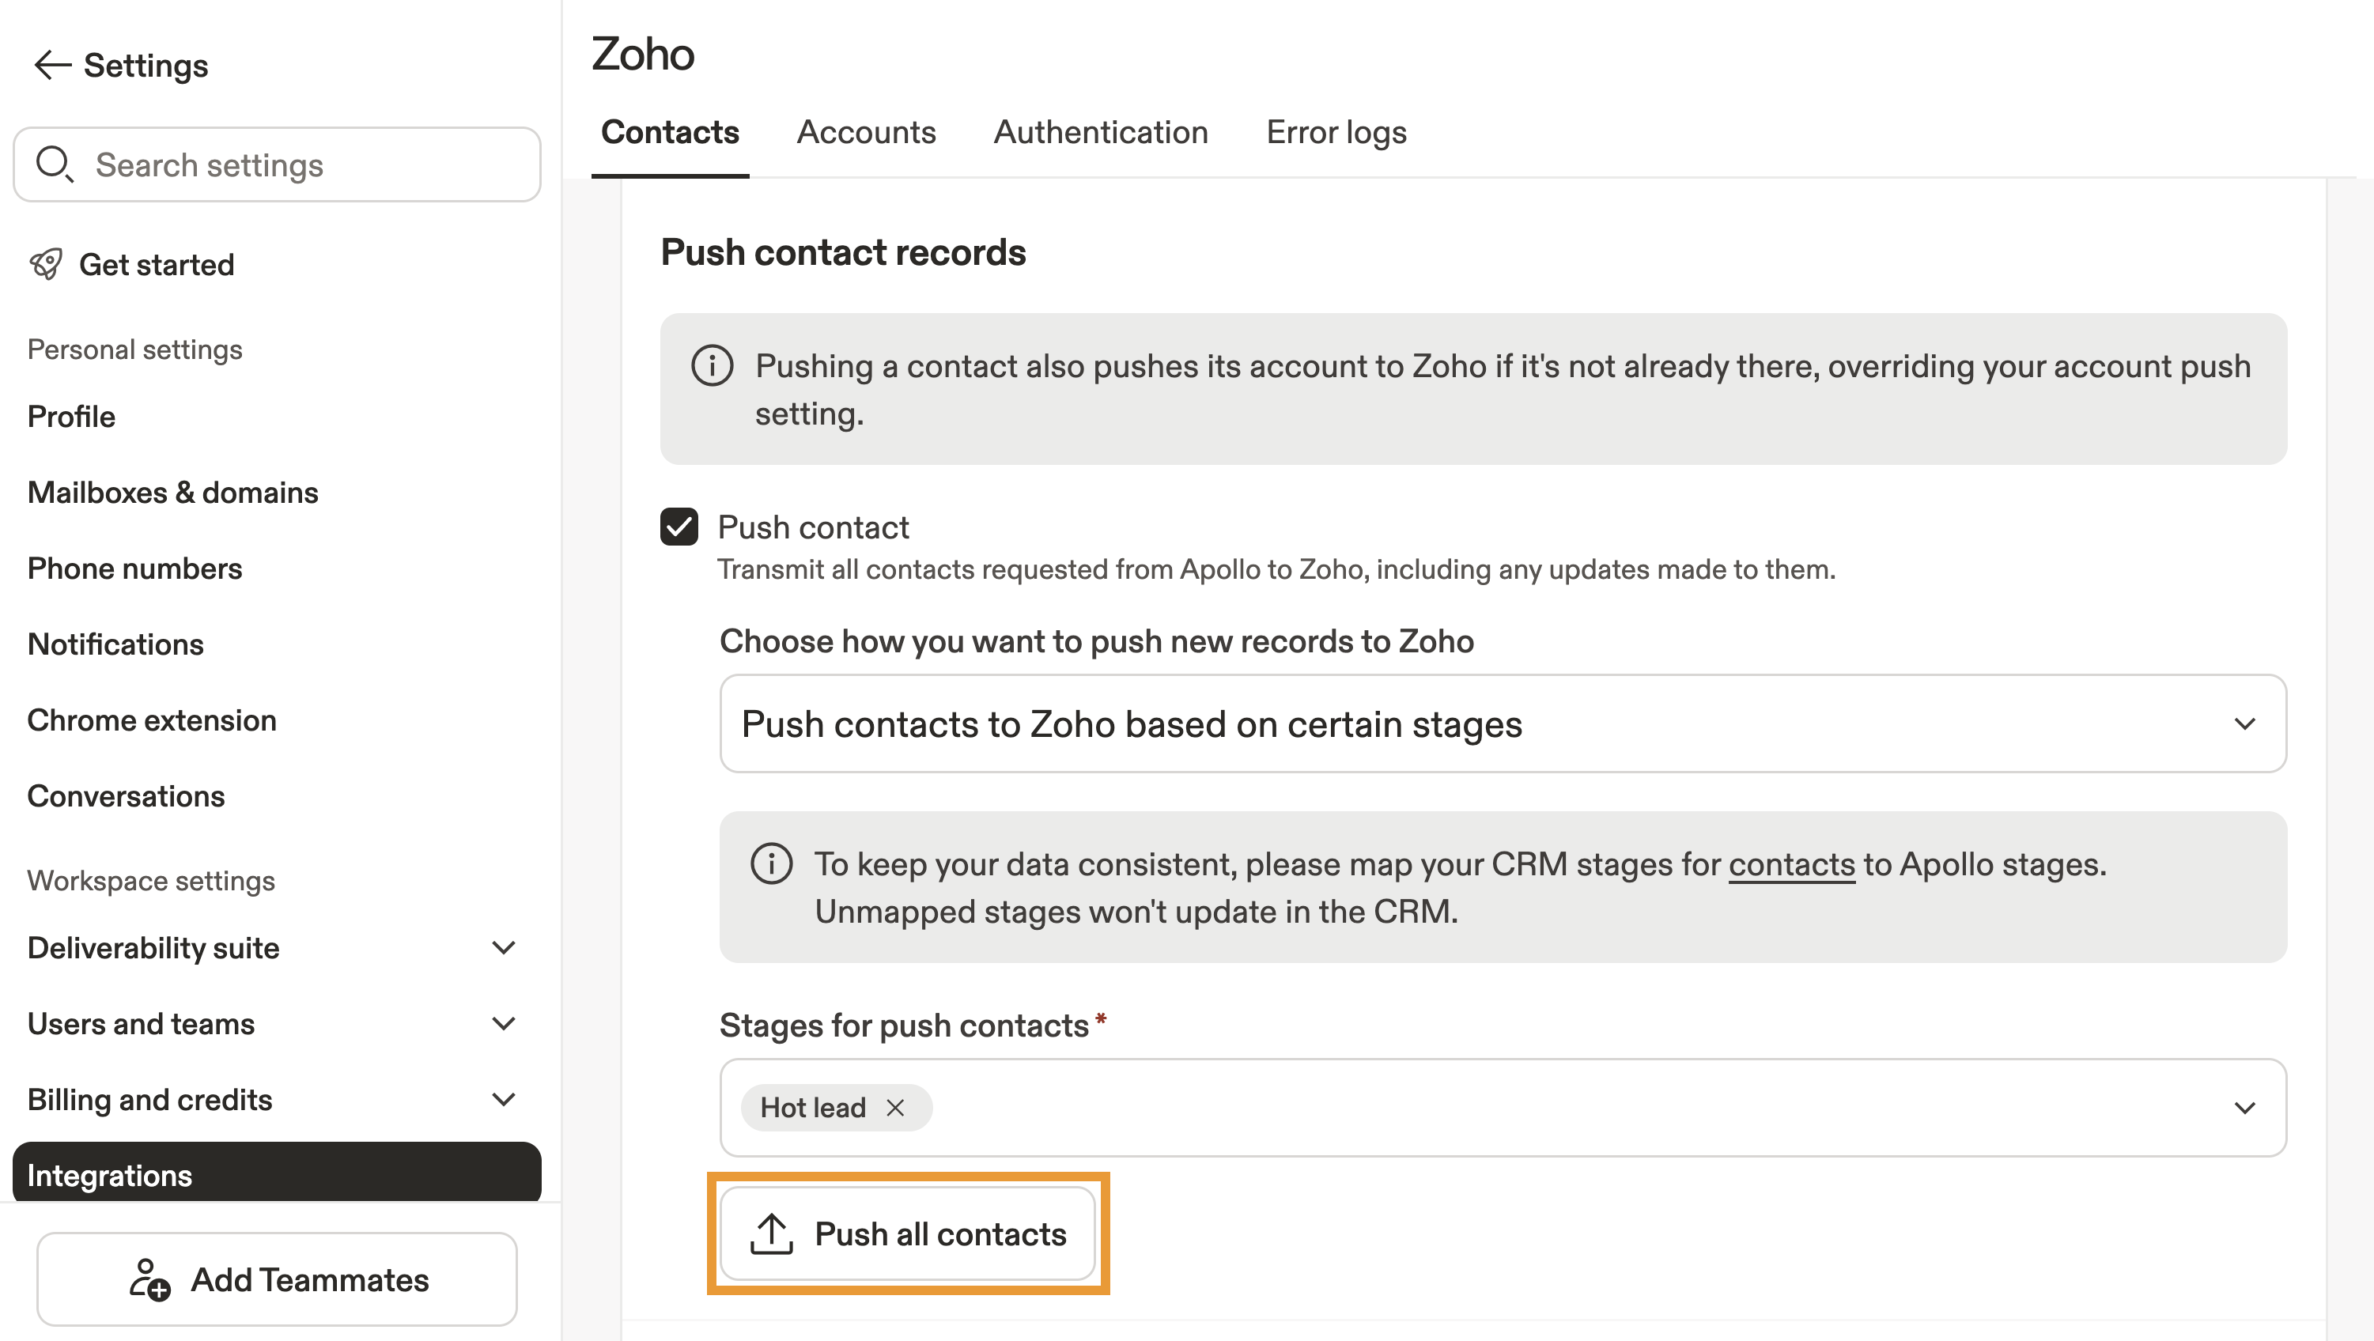
Task: Click the upload icon on Push all contacts
Action: point(771,1233)
